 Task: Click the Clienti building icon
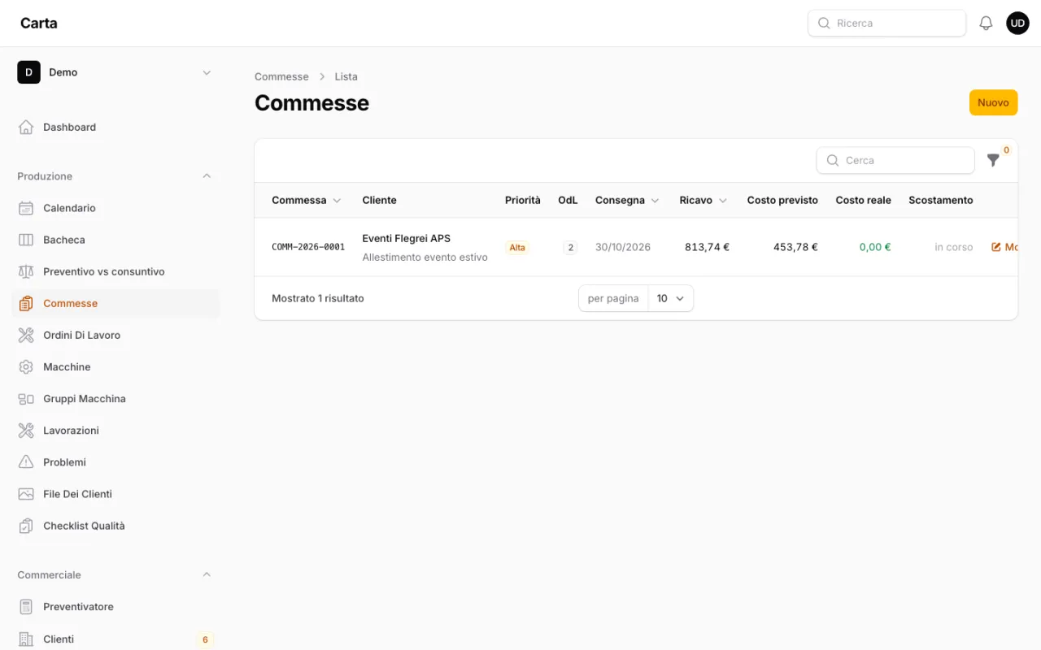tap(26, 639)
